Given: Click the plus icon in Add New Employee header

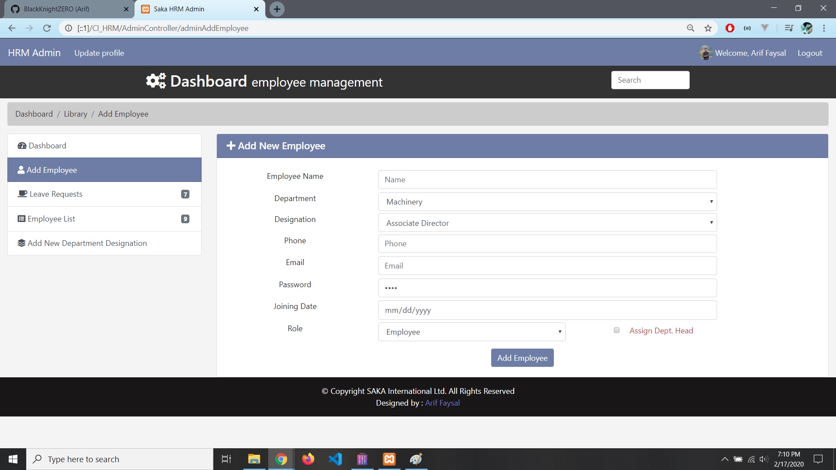Looking at the screenshot, I should 230,145.
